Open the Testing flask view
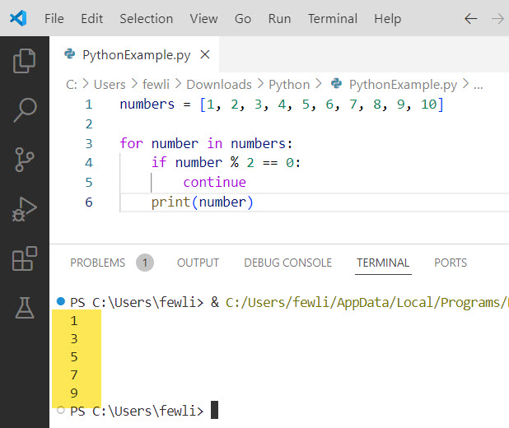The width and height of the screenshot is (509, 428). click(x=25, y=308)
